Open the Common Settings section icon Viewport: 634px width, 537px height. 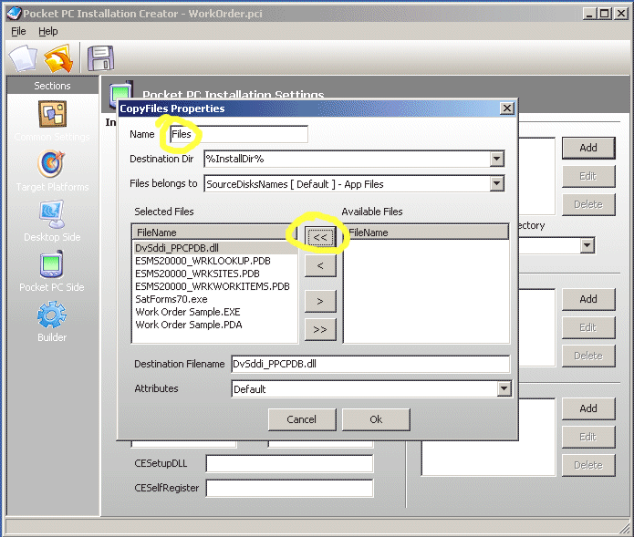tap(52, 114)
